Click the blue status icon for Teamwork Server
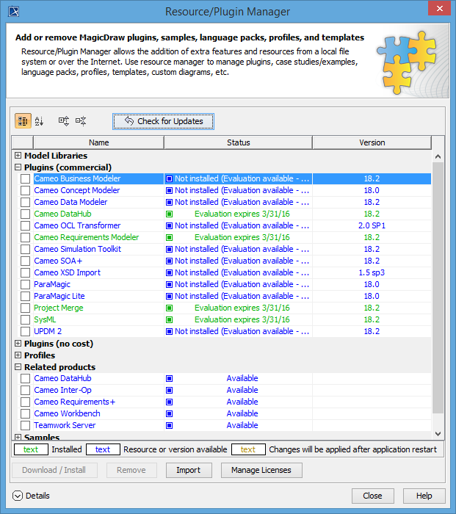456x514 pixels. [x=169, y=425]
